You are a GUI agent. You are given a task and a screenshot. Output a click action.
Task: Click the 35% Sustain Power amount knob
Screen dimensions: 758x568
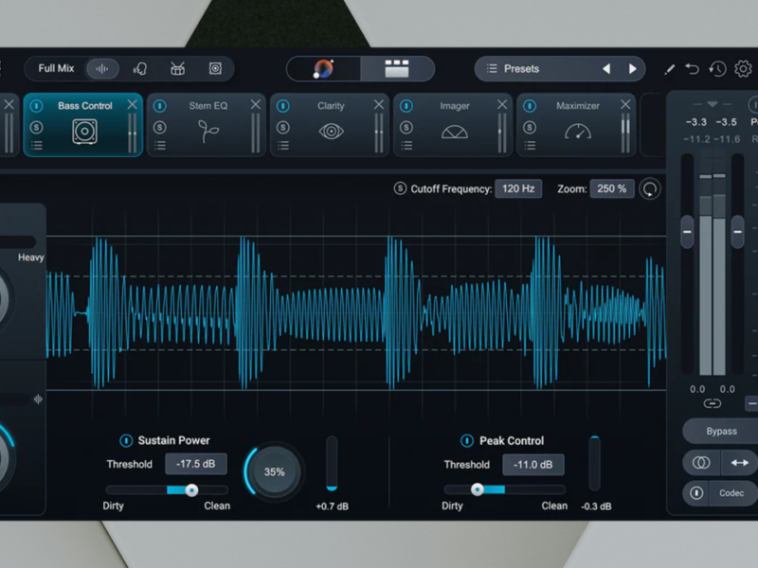274,471
